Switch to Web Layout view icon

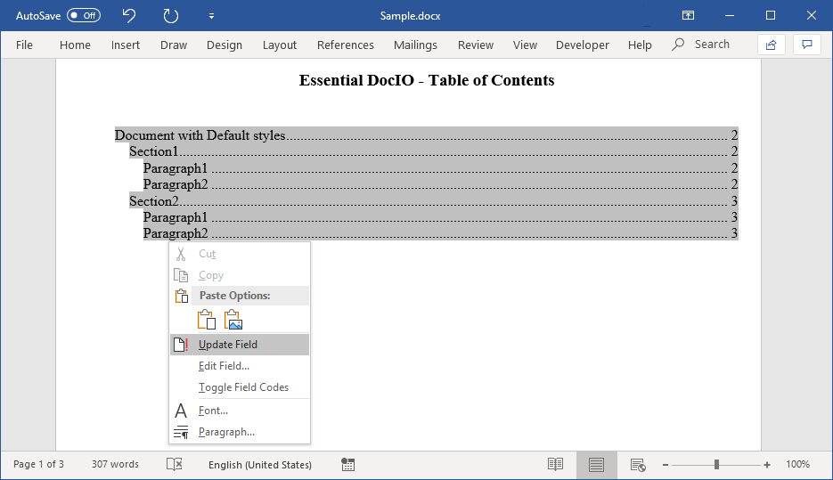pyautogui.click(x=638, y=465)
